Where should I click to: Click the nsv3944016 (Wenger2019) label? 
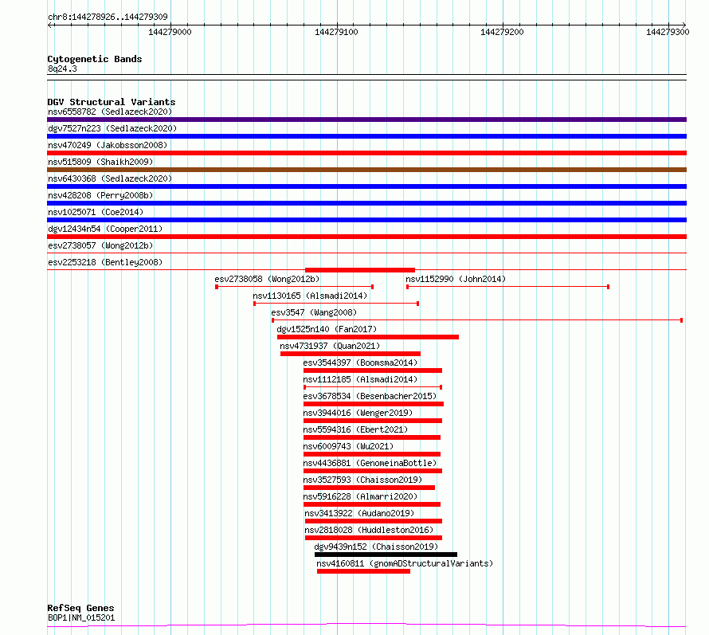tap(358, 413)
